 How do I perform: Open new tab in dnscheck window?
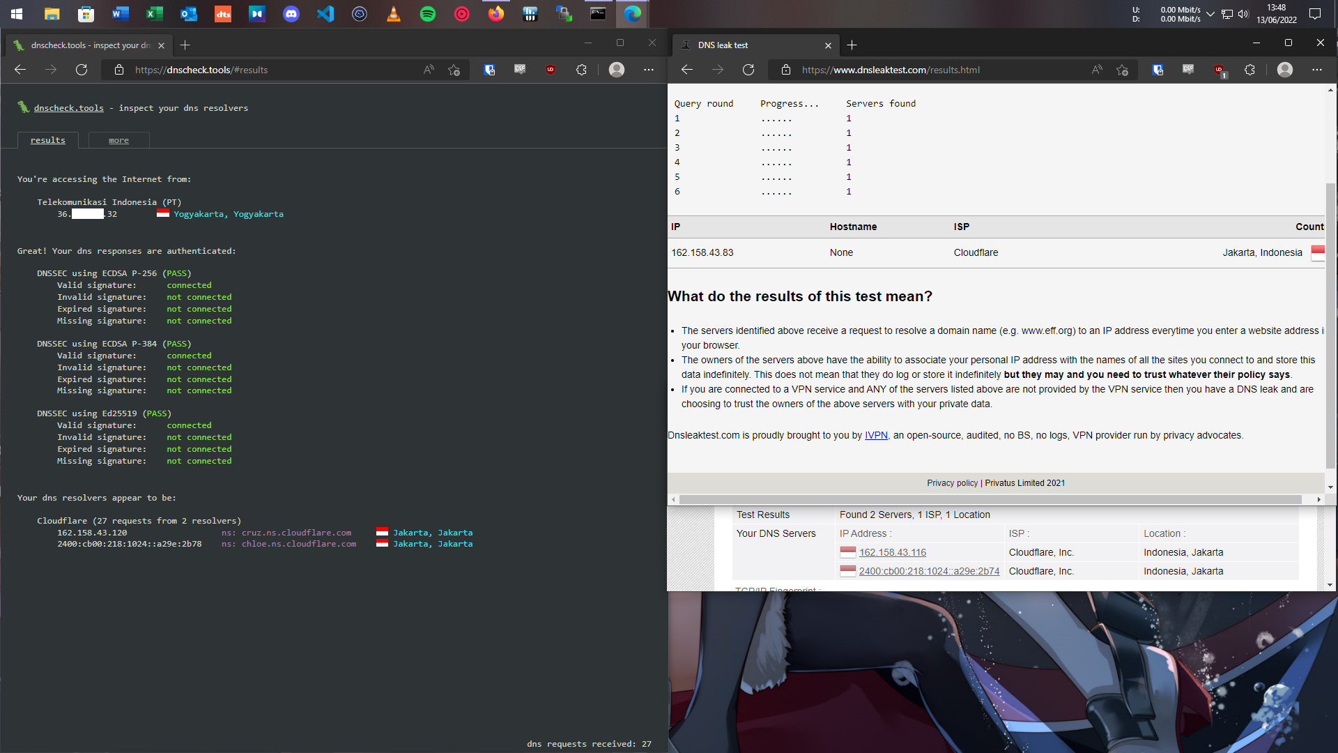coord(185,45)
